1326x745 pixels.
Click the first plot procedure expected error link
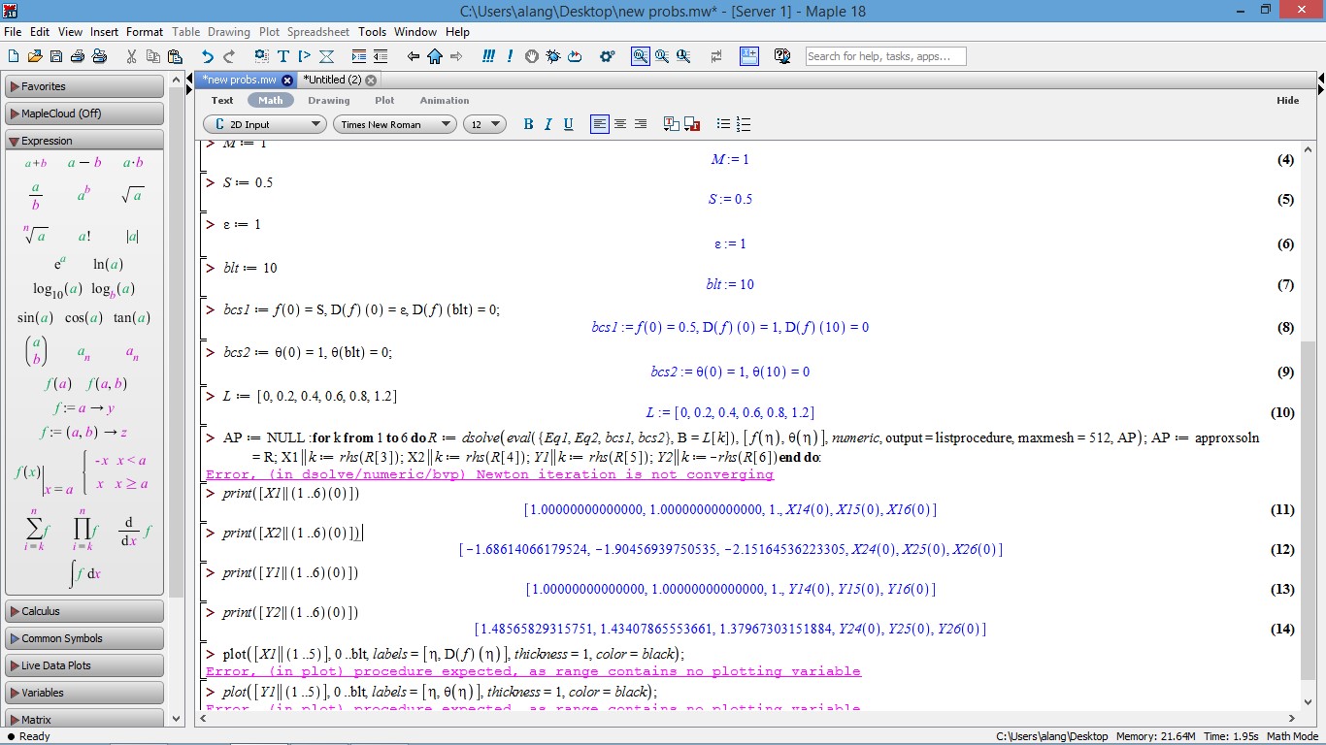(533, 671)
